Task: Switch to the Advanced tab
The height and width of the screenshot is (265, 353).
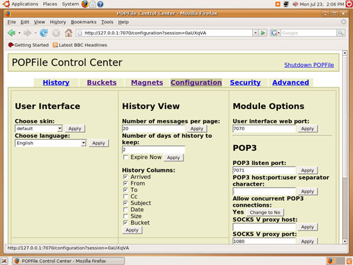Action: point(290,83)
